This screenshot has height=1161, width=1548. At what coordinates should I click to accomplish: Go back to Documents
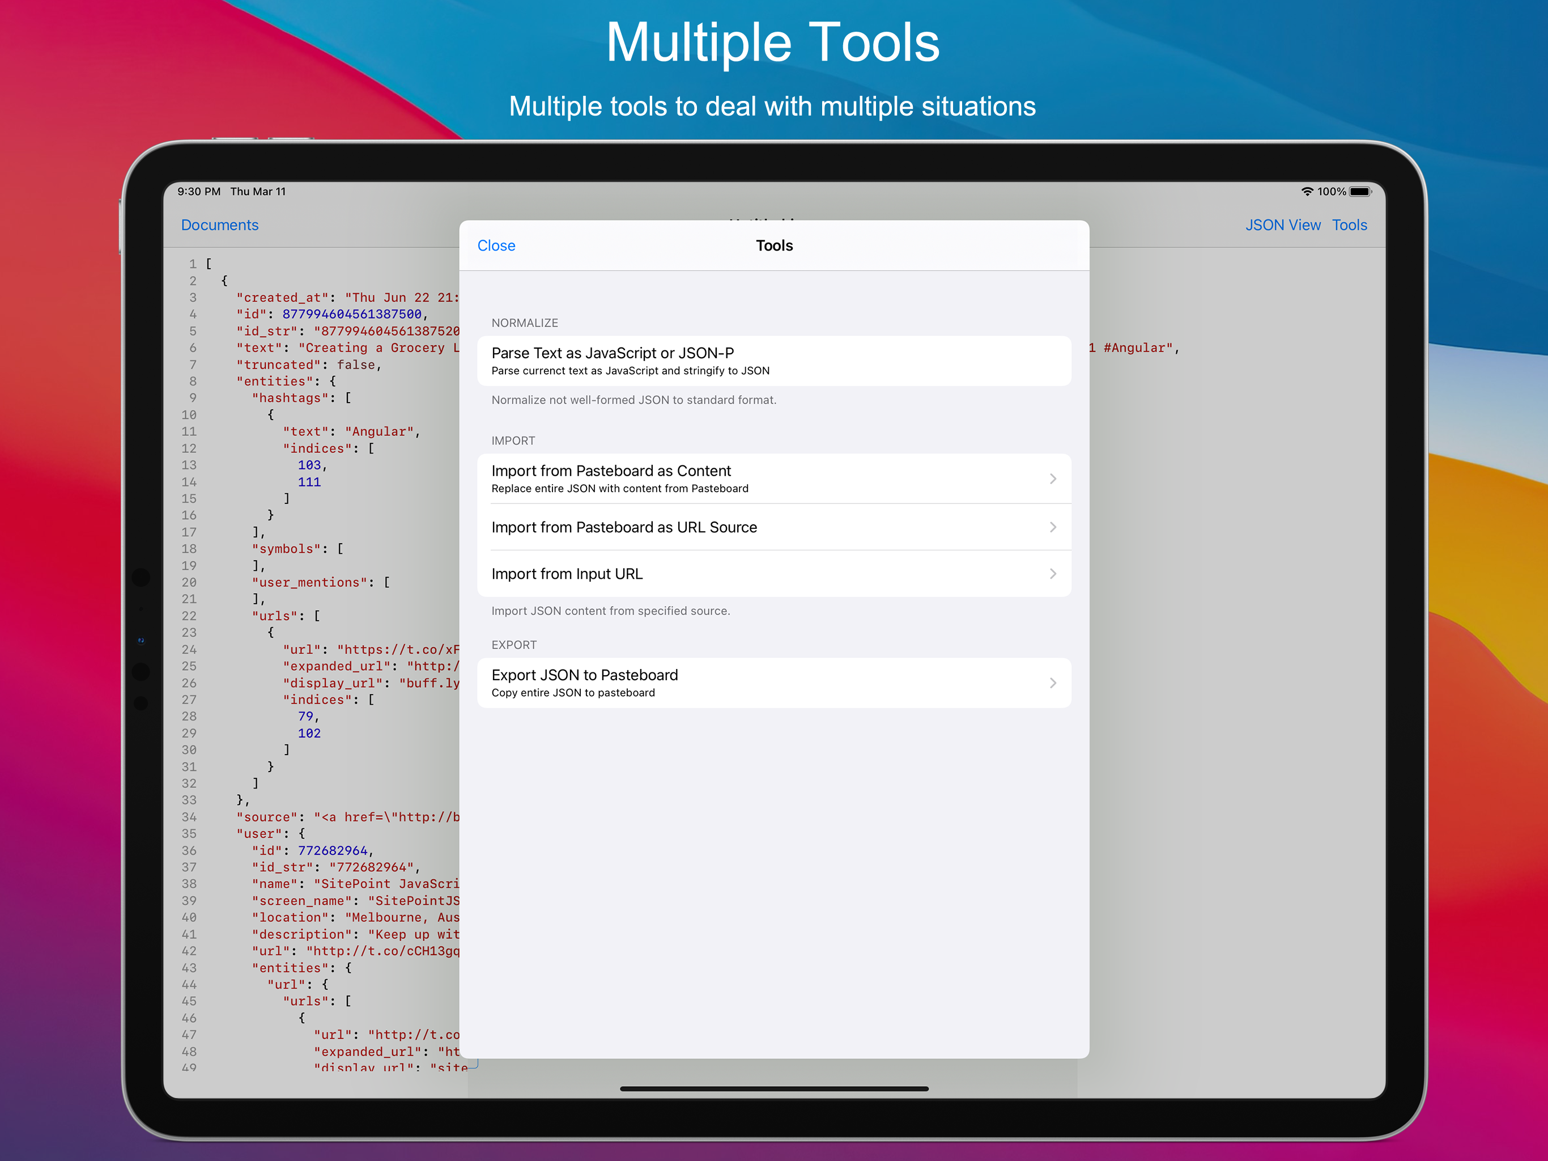(220, 225)
